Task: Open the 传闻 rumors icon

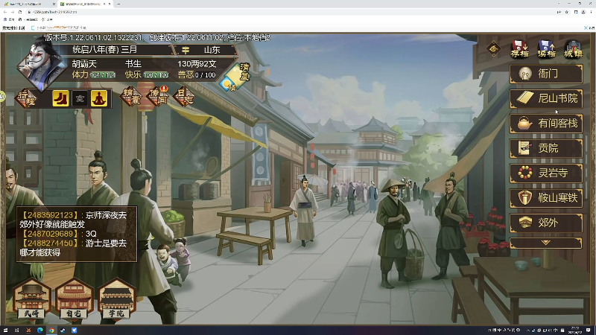Action: [x=158, y=97]
